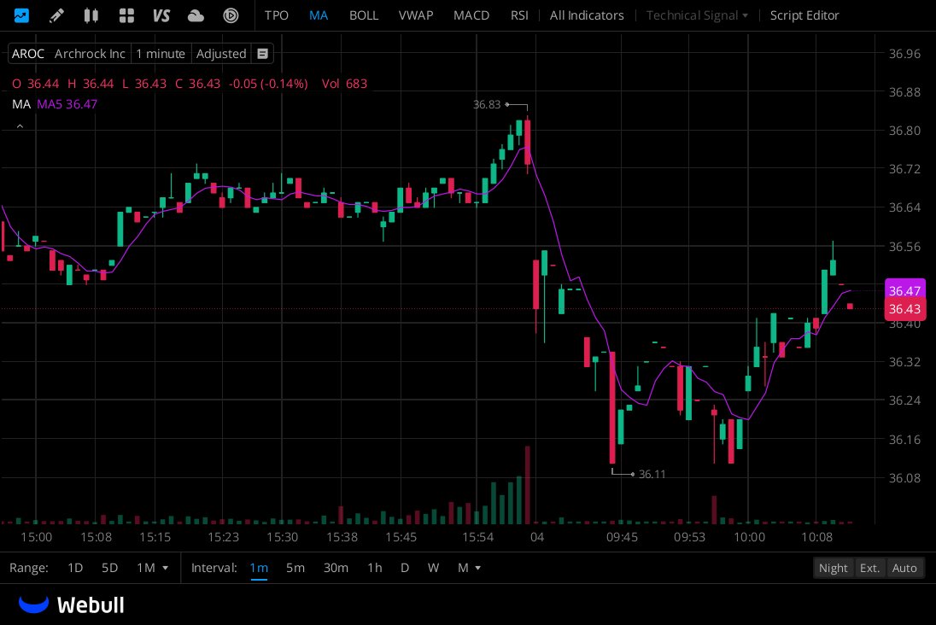Set range to 1D
Screen dimensions: 936x625
pos(75,568)
